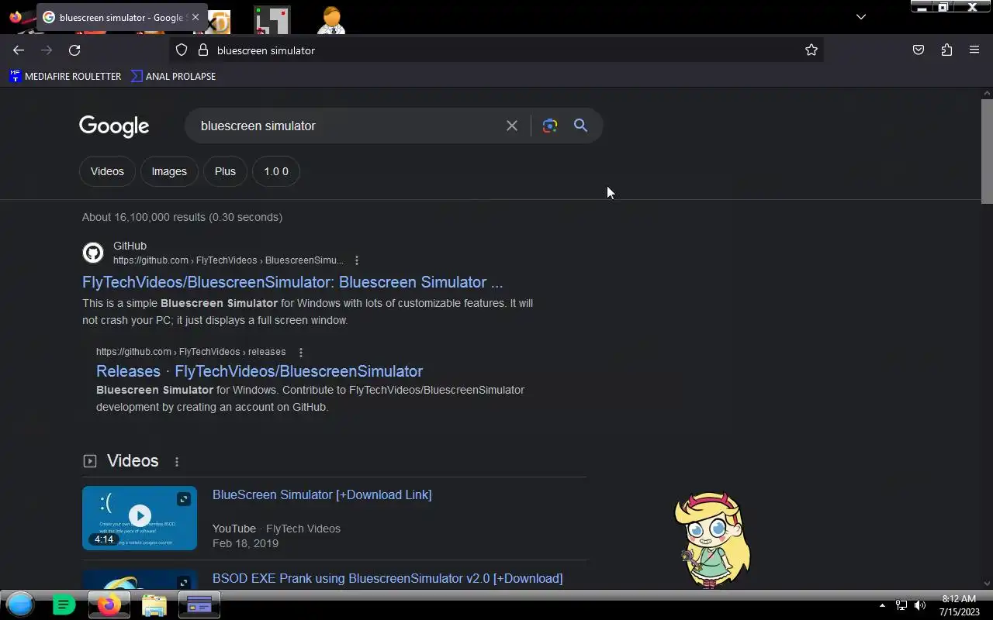Screen dimensions: 993x620
Task: Click the page vertical scrollbar thumb
Action: tap(987, 151)
